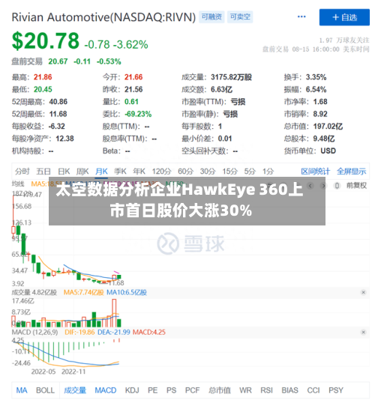The image size is (375, 403).
Task: Click the 成交量 value 3175.82万股
Action: pyautogui.click(x=231, y=77)
